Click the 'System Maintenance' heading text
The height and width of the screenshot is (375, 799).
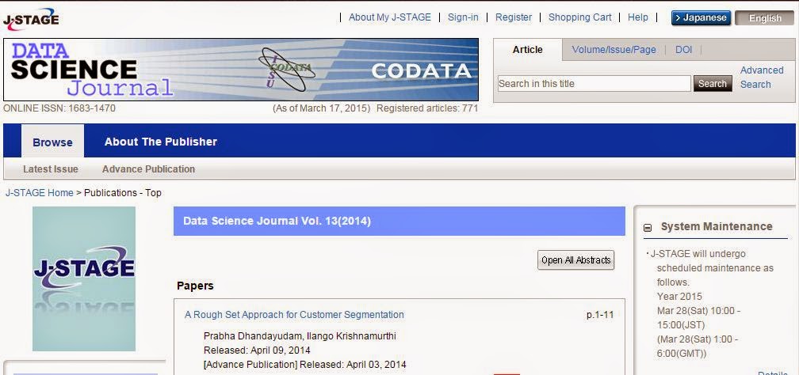pos(717,226)
